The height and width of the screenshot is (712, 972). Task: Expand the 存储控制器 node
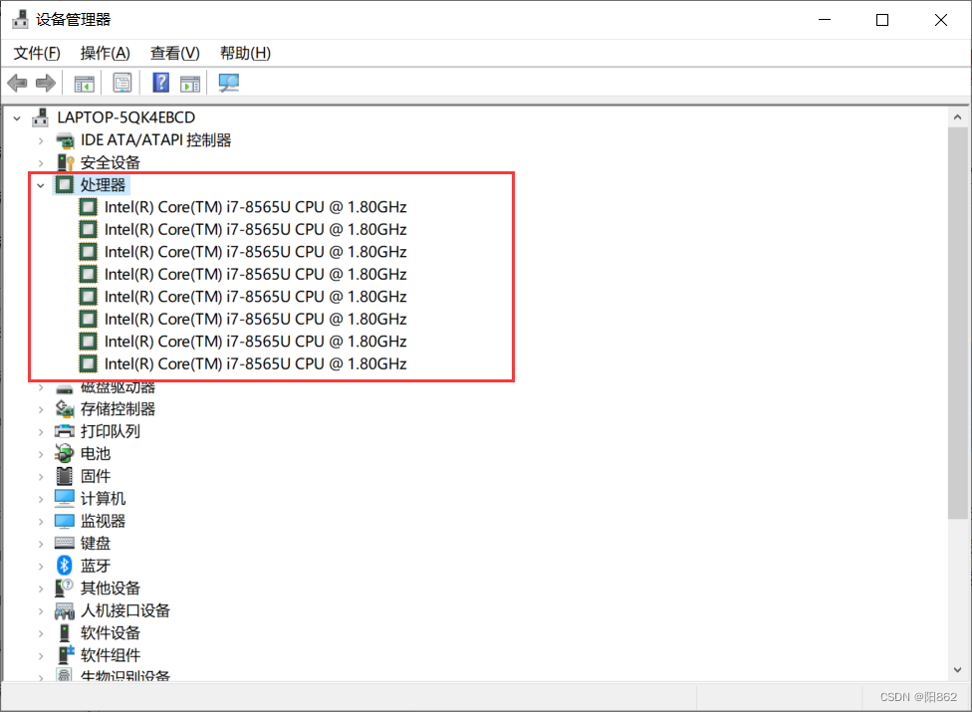[41, 409]
